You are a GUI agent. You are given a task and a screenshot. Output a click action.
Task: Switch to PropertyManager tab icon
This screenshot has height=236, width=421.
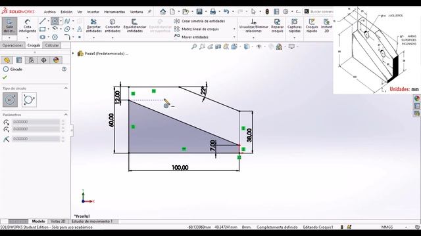(19, 60)
